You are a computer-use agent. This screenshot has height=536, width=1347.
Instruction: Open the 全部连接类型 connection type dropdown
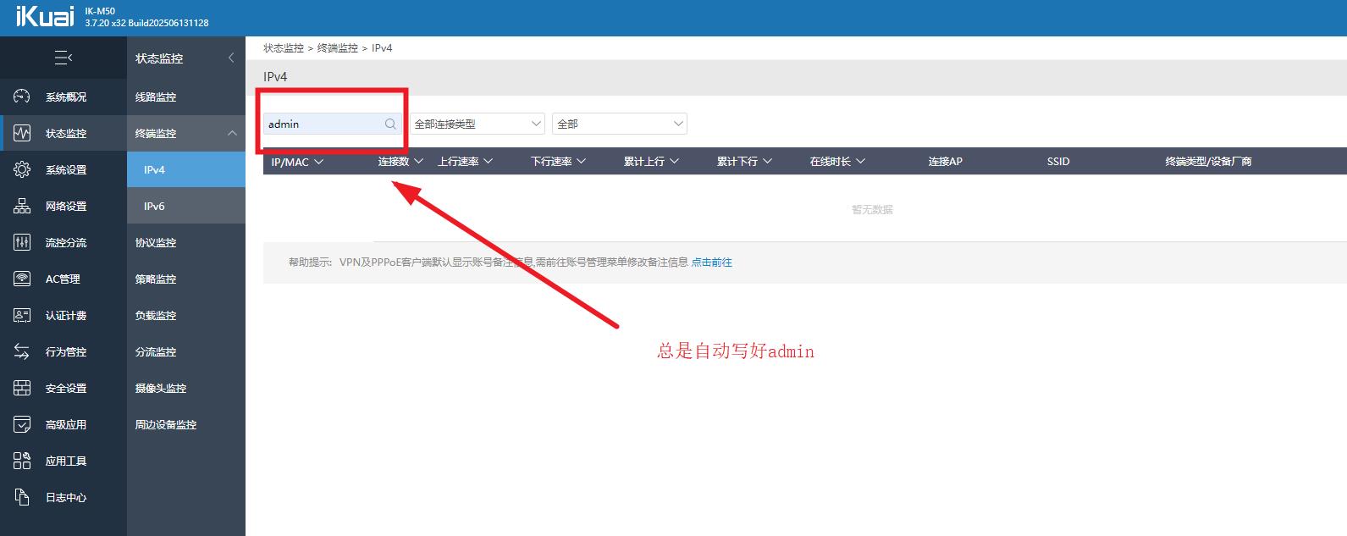tap(477, 124)
